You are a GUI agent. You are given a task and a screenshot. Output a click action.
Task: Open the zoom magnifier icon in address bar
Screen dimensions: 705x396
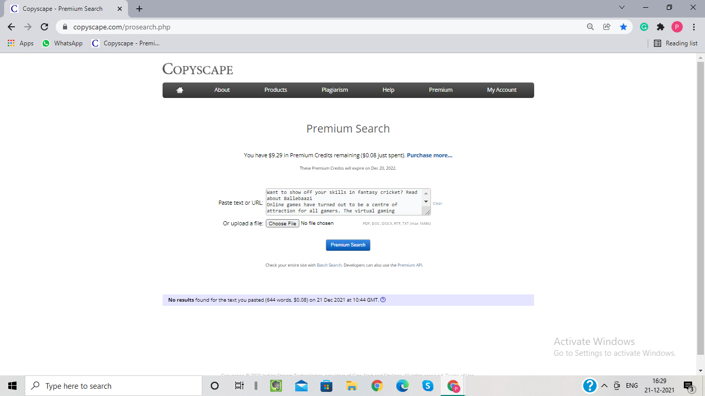[x=590, y=27]
